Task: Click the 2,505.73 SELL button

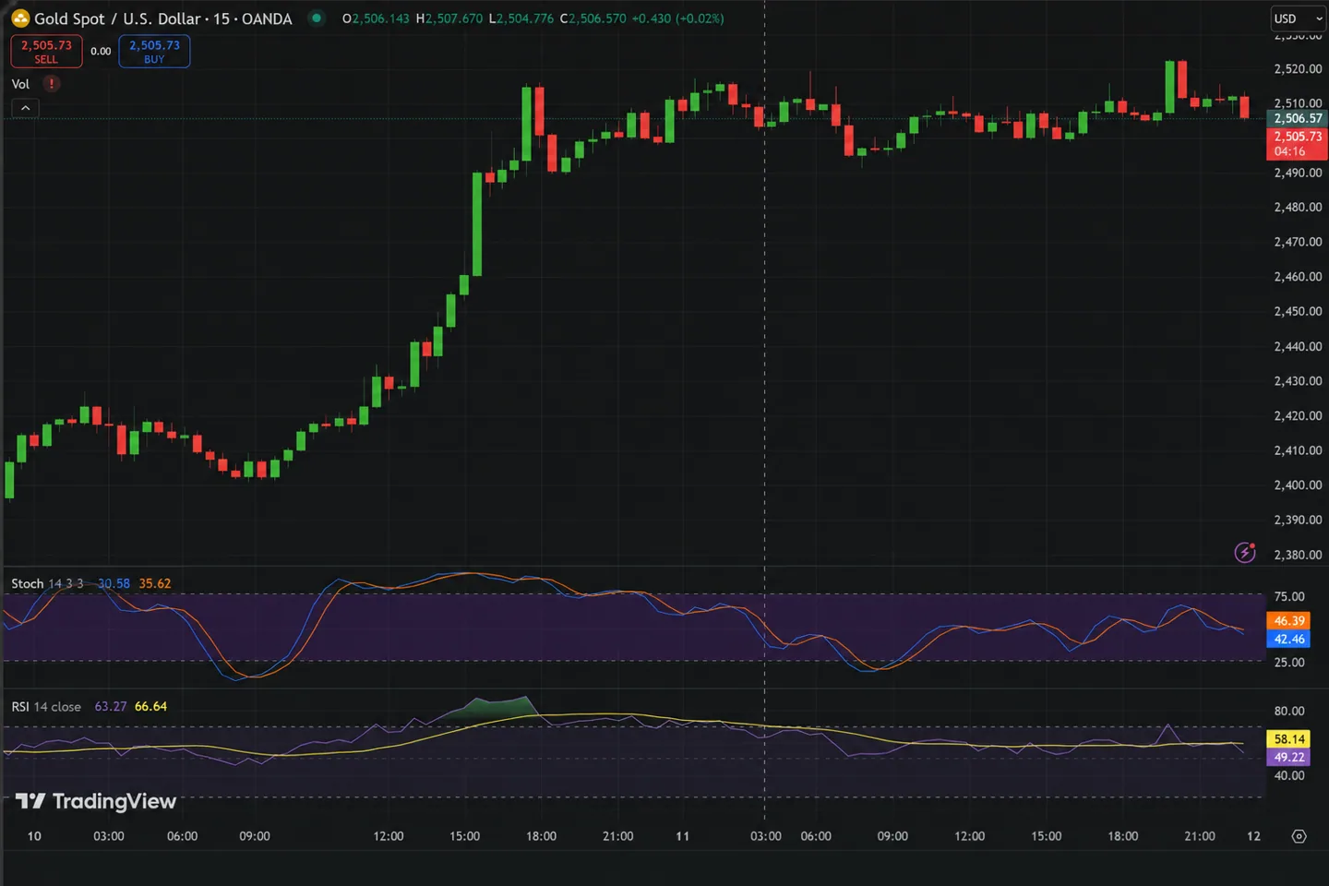Action: 46,52
